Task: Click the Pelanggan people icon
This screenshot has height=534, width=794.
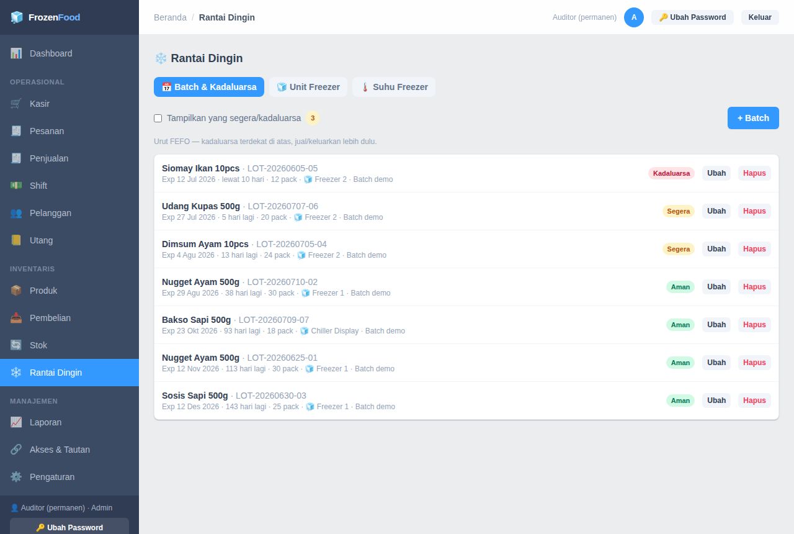Action: (x=16, y=213)
